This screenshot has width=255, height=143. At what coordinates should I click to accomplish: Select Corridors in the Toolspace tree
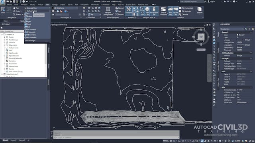coord(12,61)
